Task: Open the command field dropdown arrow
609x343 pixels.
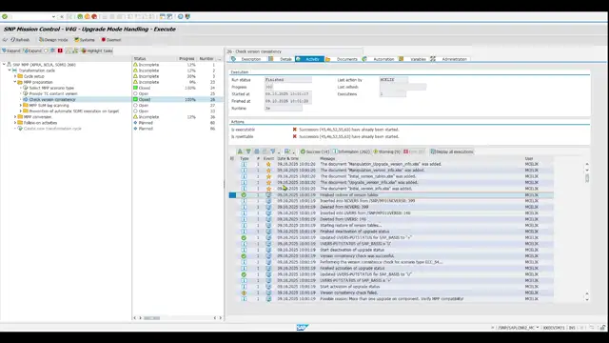Action: (53, 17)
